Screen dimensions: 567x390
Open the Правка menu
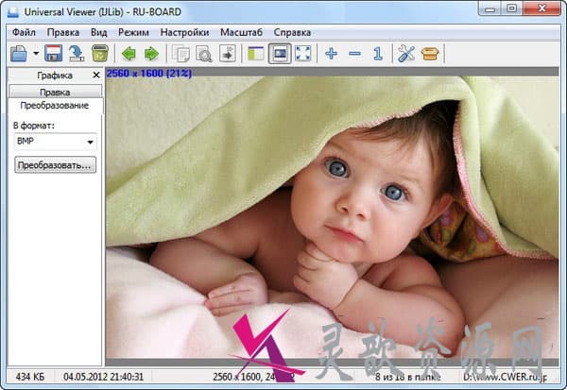(63, 32)
